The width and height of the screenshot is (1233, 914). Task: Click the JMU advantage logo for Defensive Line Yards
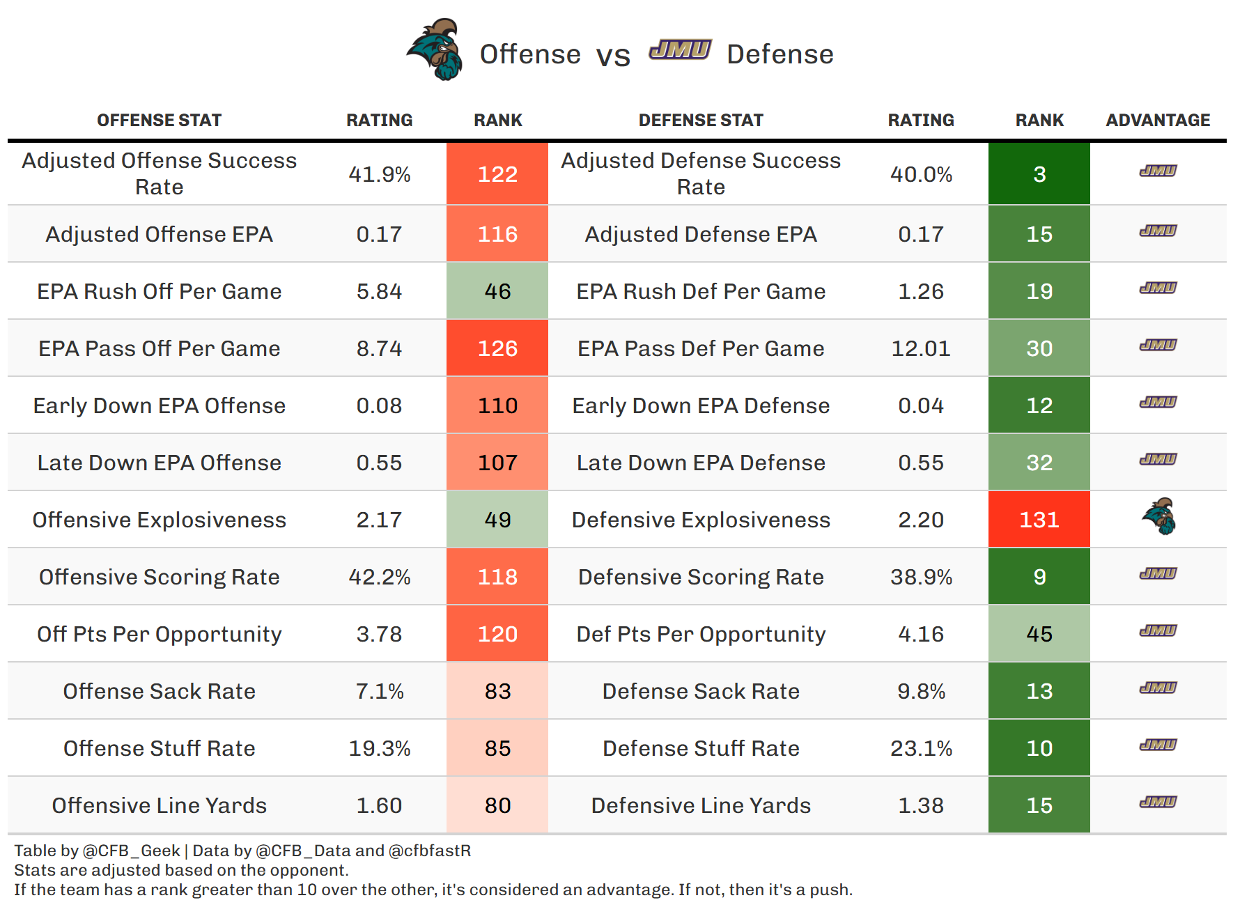point(1158,802)
